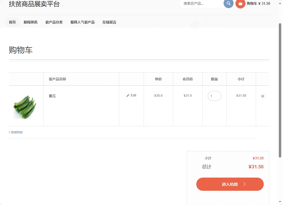Click the search magnifier icon

tap(228, 4)
